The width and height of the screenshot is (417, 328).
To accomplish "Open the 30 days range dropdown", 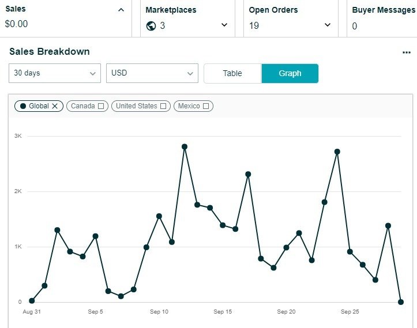I will (55, 73).
